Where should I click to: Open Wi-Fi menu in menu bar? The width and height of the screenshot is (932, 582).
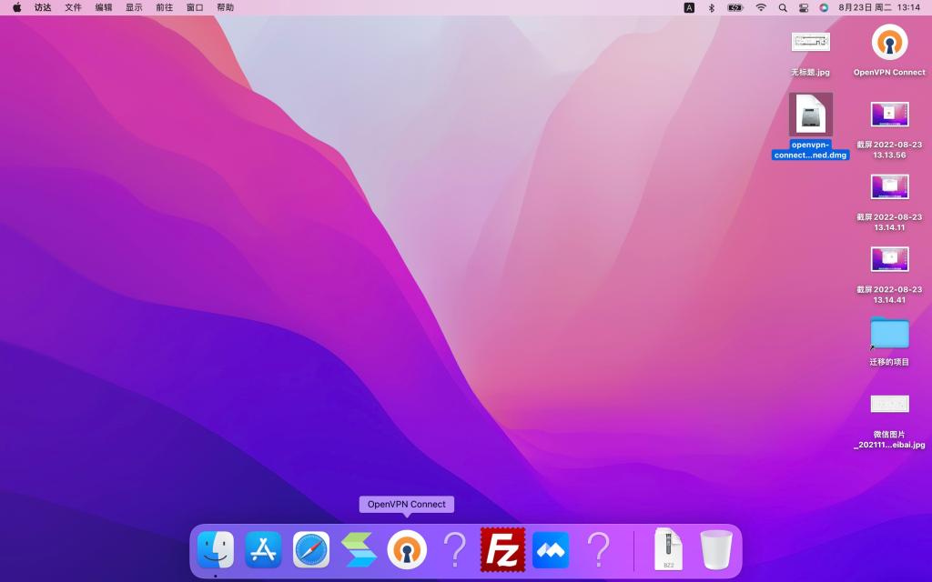tap(761, 7)
